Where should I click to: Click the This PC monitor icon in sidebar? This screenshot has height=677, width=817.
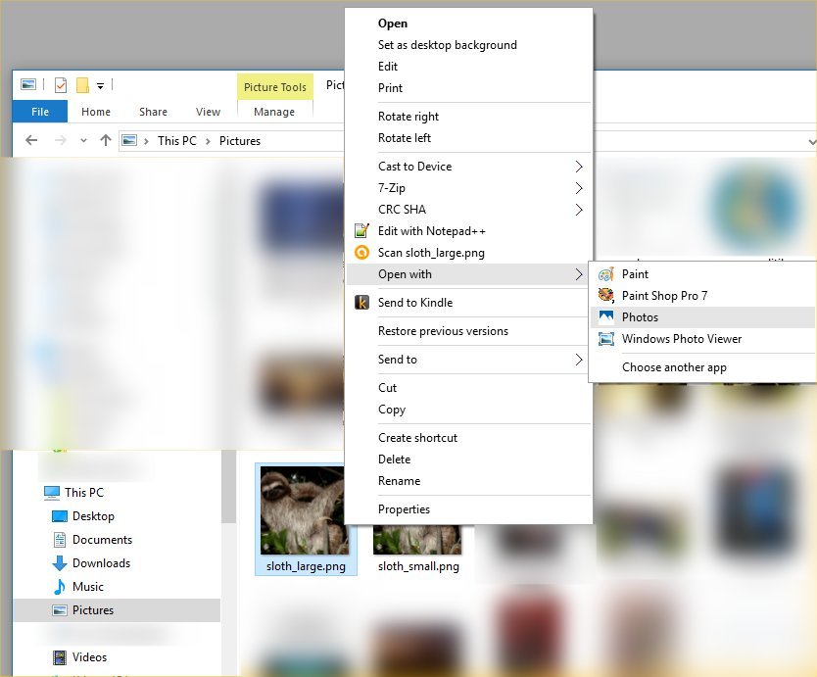click(x=52, y=493)
